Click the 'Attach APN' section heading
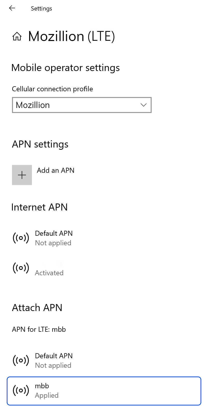This screenshot has height=420, width=215. 37,308
